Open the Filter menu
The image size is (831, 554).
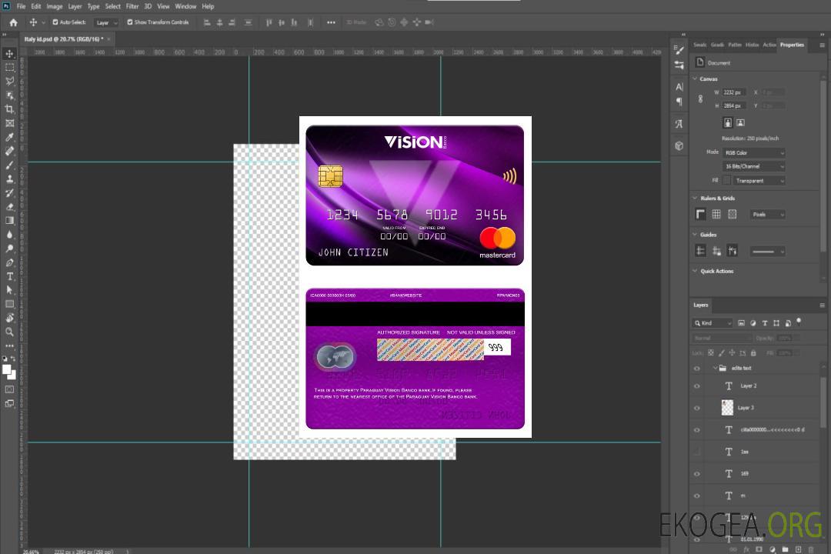click(132, 6)
